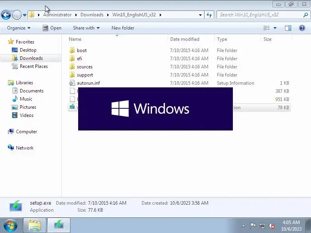Sort by the Type column header
This screenshot has height=233, width=311.
click(222, 39)
